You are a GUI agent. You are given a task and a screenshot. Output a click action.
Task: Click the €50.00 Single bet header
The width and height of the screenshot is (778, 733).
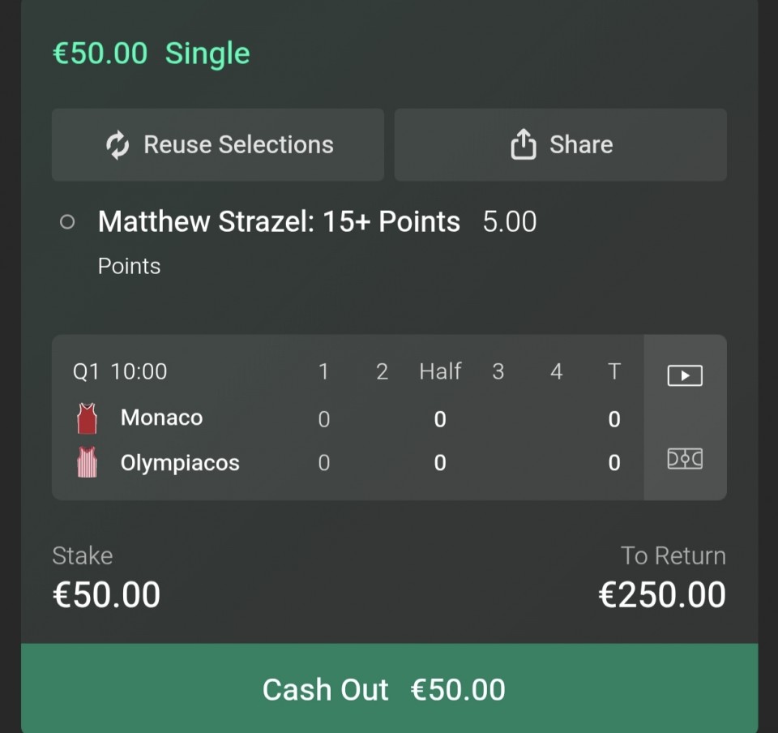tap(152, 54)
